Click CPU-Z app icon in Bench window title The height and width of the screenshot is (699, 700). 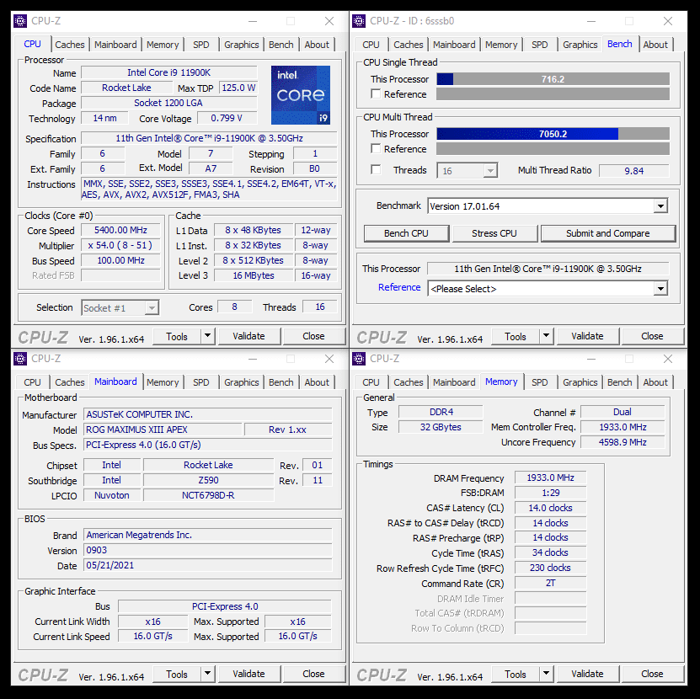(359, 21)
